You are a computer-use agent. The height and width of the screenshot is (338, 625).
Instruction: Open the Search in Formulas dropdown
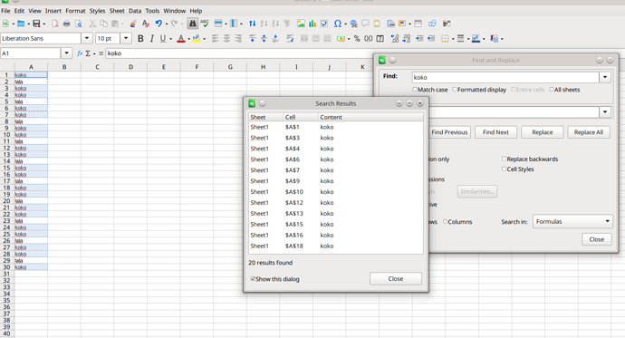click(572, 221)
